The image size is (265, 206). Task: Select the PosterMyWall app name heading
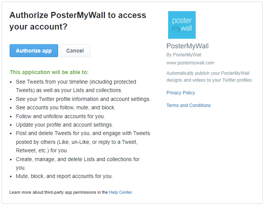[187, 46]
